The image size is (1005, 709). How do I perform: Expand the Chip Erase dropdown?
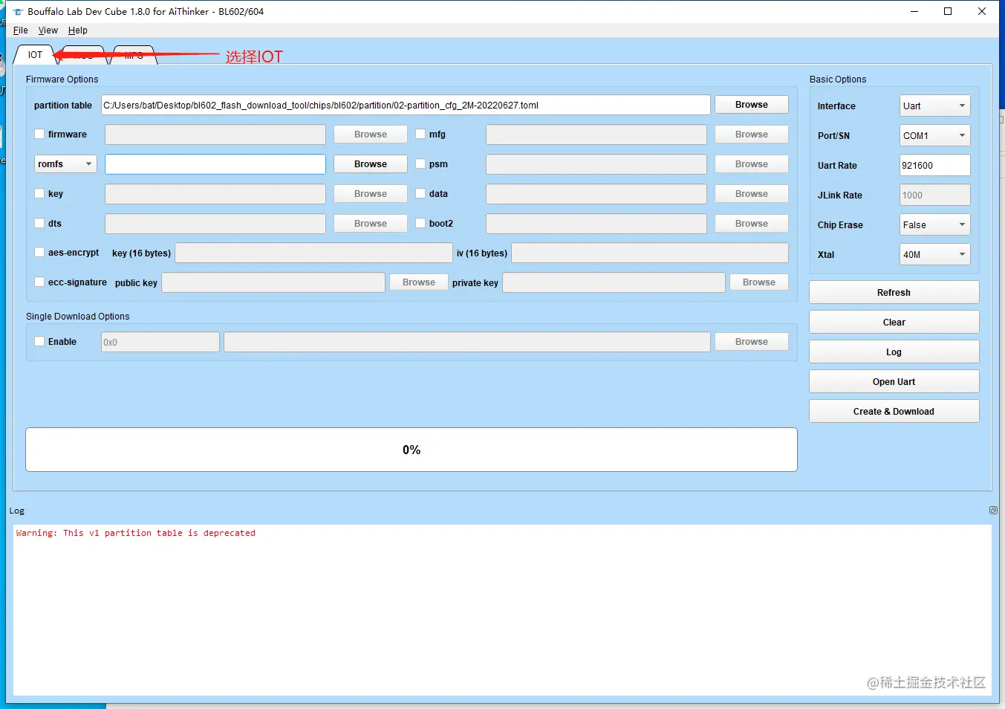(x=934, y=225)
